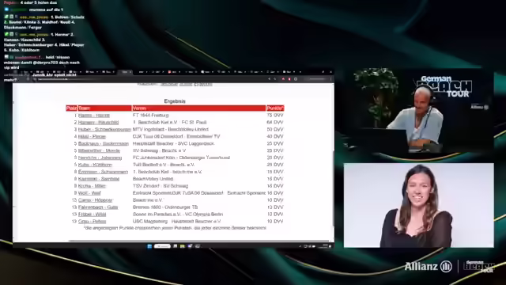Click the active browser tab
Viewport: 506px width, 285px height.
(x=126, y=72)
